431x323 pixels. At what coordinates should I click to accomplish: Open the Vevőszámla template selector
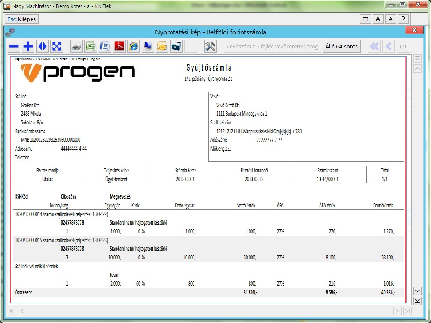click(273, 46)
